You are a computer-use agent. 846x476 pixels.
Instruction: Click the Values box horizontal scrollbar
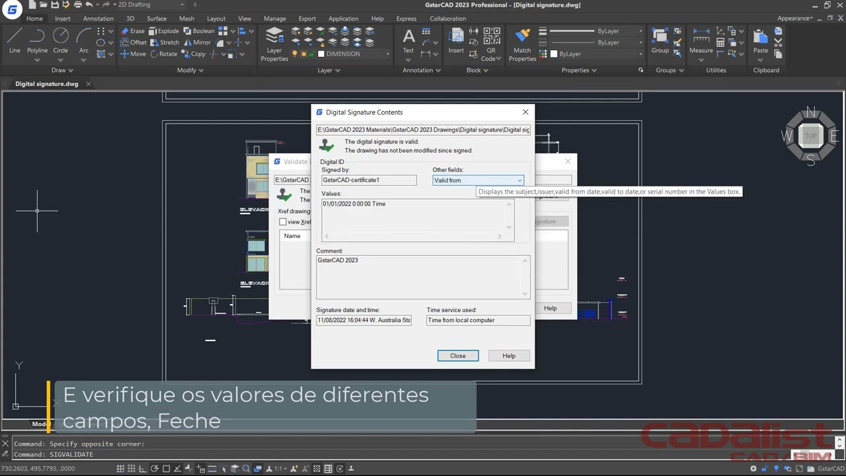pos(413,236)
